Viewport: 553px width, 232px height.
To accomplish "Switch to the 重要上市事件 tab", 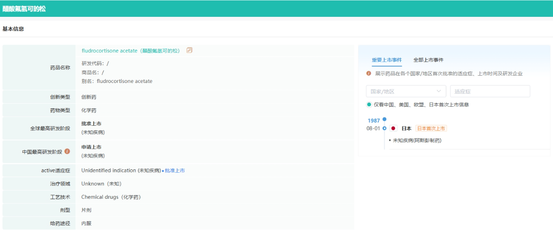I will tap(387, 60).
